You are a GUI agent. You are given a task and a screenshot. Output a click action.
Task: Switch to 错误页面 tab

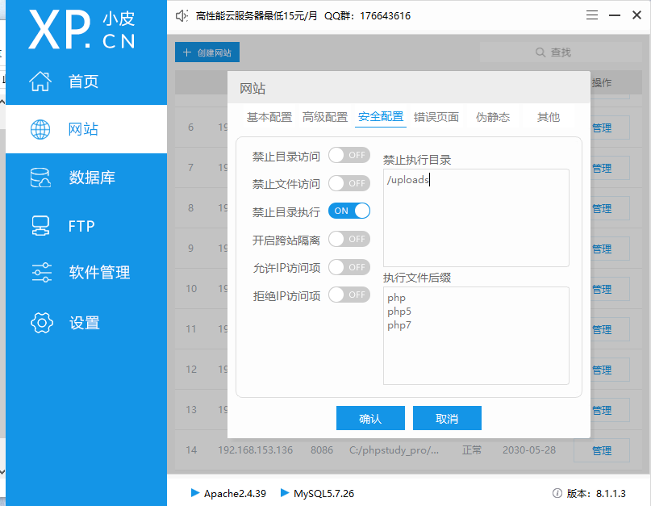click(x=436, y=117)
